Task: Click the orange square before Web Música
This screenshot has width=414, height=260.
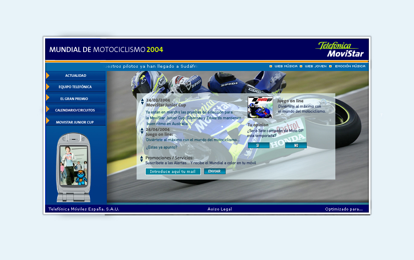Action: pos(271,66)
